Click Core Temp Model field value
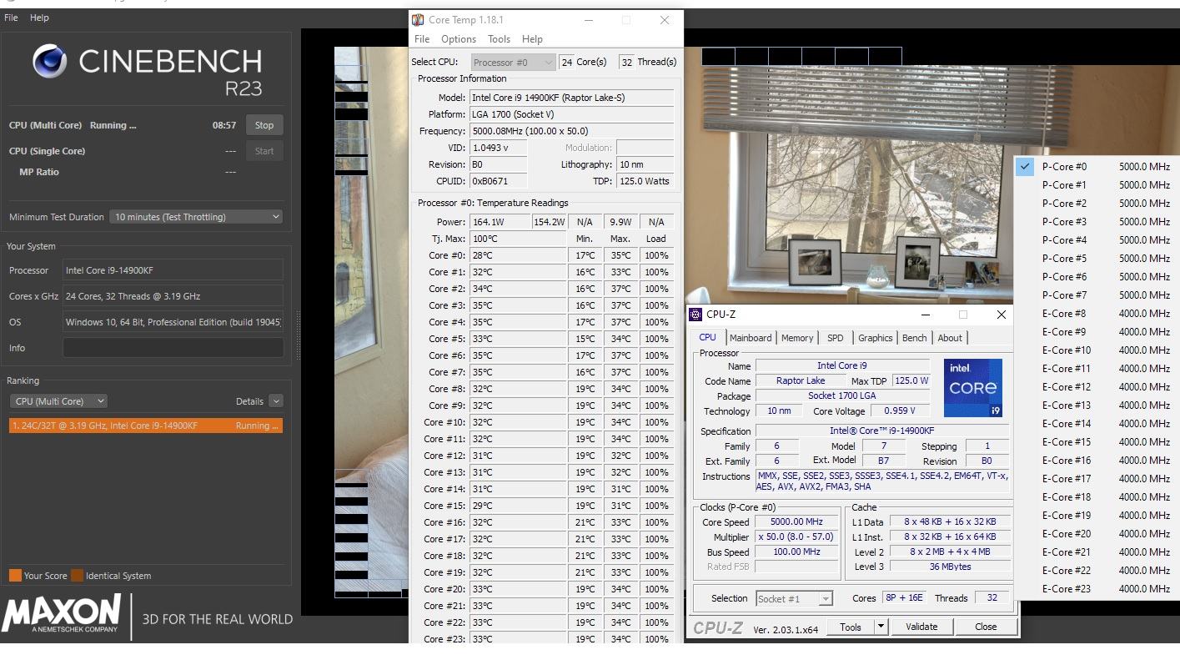The height and width of the screenshot is (670, 1180). [572, 98]
